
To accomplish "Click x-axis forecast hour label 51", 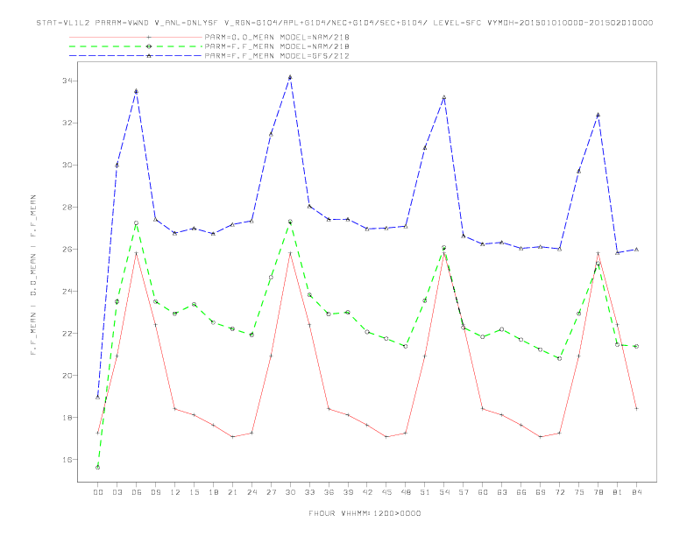I will coord(425,492).
